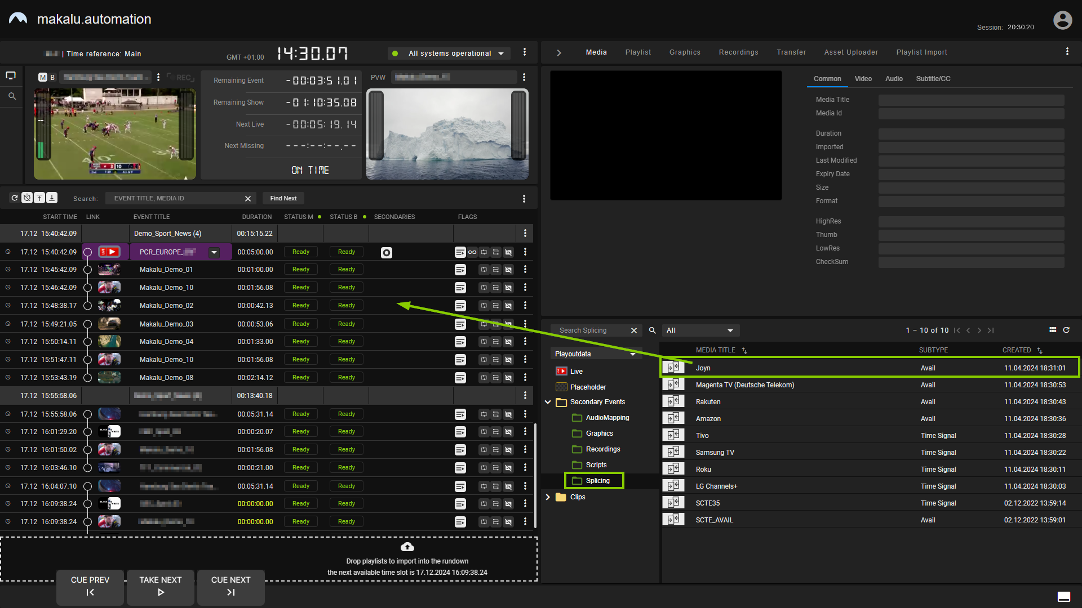Select the loop/chain icon on PCR_EUROPE row

pos(473,252)
